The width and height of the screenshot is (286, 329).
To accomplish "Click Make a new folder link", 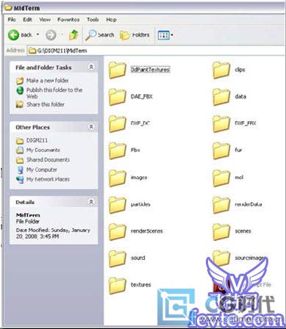I will [48, 80].
